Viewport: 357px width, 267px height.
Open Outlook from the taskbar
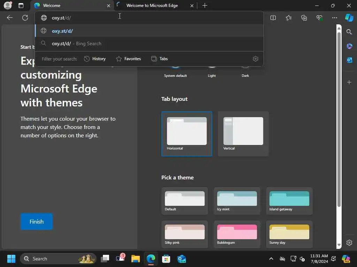181,259
